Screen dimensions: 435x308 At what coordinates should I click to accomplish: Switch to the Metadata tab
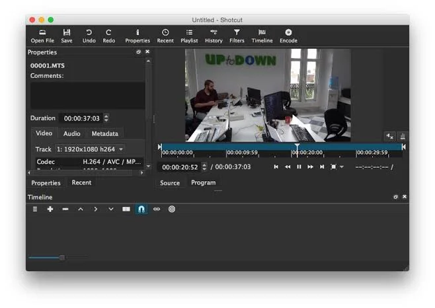[104, 134]
